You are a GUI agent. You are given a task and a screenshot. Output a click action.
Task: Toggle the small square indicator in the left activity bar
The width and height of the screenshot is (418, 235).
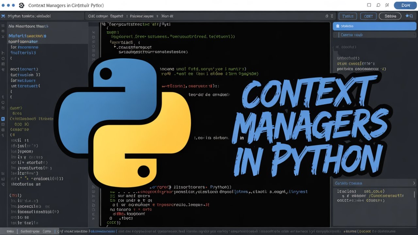click(3, 124)
